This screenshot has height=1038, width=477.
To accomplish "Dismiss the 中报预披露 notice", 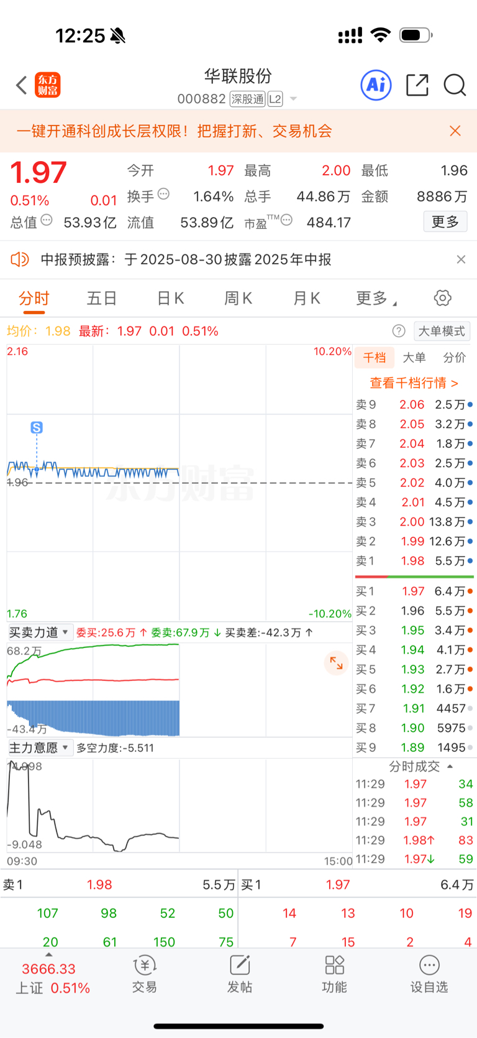I will [461, 259].
